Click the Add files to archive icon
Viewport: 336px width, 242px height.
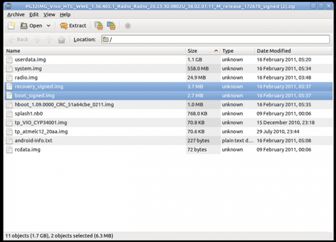(99, 26)
